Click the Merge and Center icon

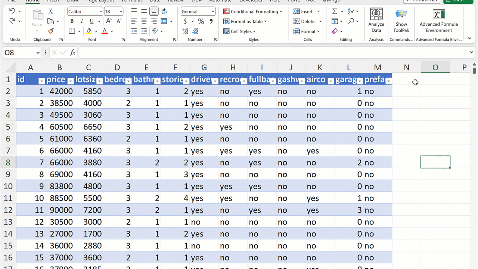[164, 21]
